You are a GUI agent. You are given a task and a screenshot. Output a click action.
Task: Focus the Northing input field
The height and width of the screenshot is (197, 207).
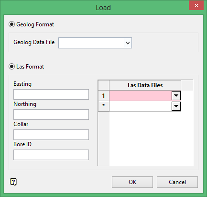(x=51, y=115)
